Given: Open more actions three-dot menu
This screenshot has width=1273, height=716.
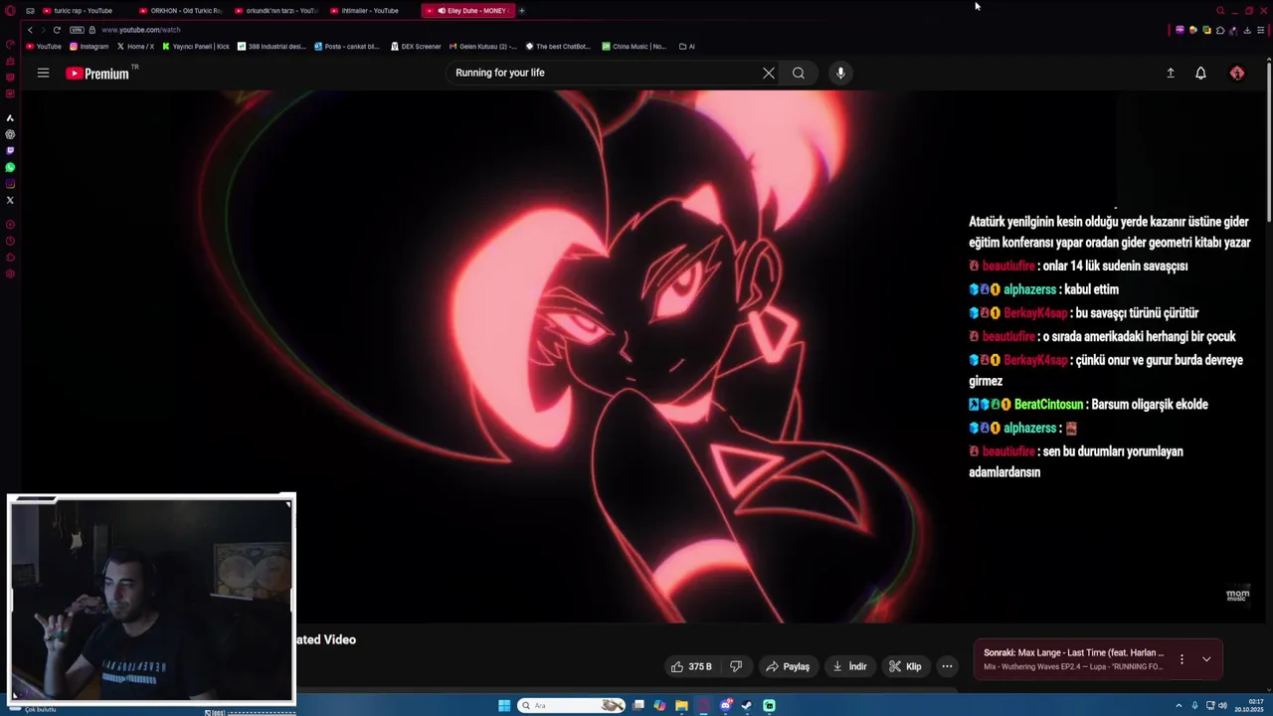Looking at the screenshot, I should 947,666.
